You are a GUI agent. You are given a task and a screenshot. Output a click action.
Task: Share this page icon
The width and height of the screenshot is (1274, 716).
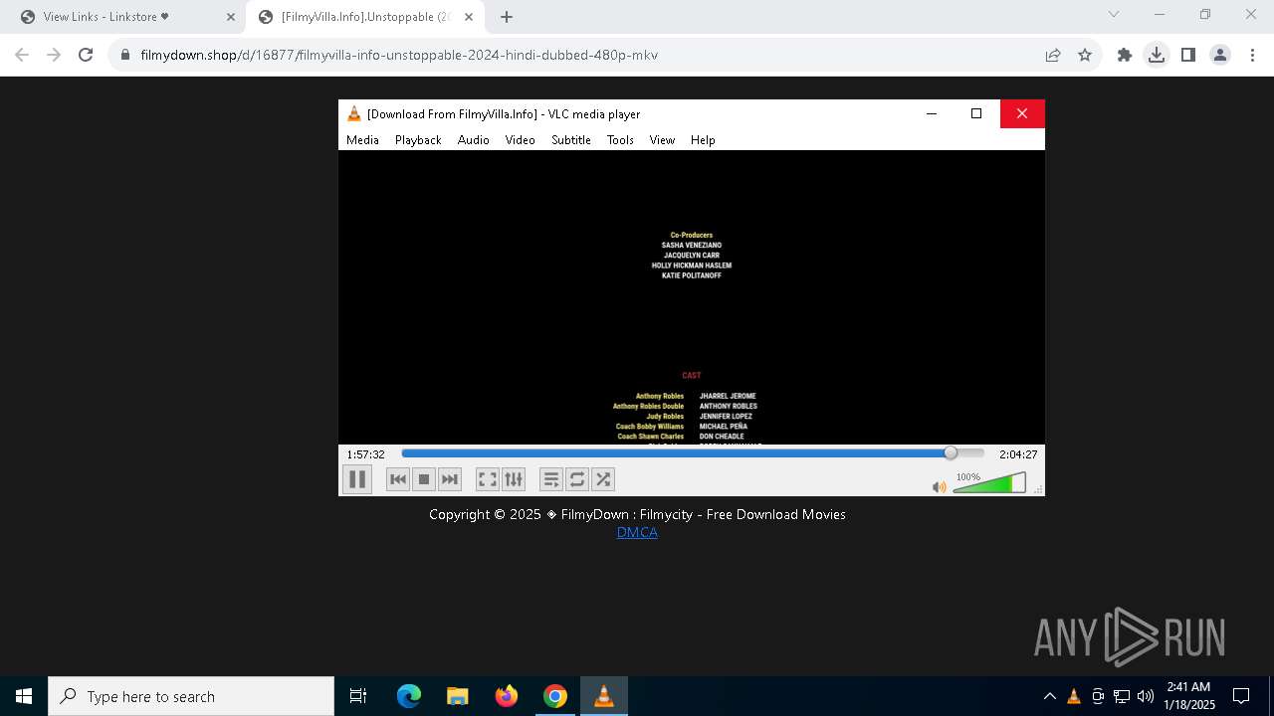pos(1053,55)
